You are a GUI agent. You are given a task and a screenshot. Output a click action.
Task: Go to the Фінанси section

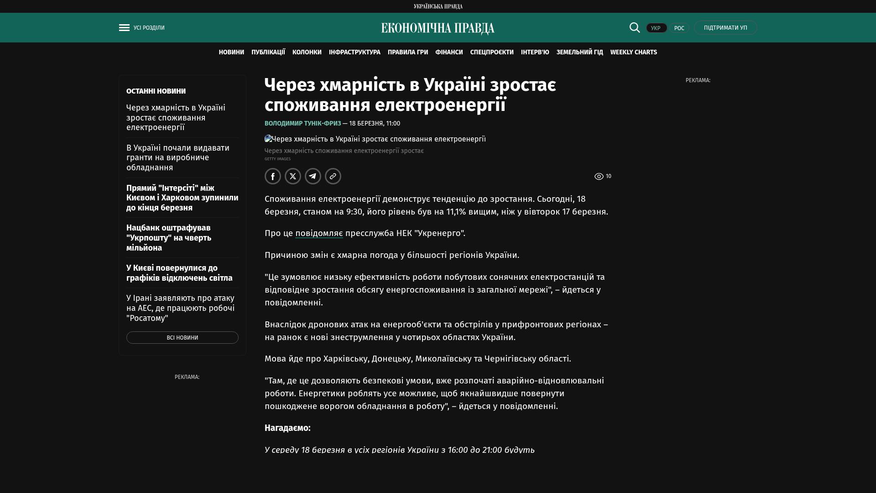(x=449, y=52)
